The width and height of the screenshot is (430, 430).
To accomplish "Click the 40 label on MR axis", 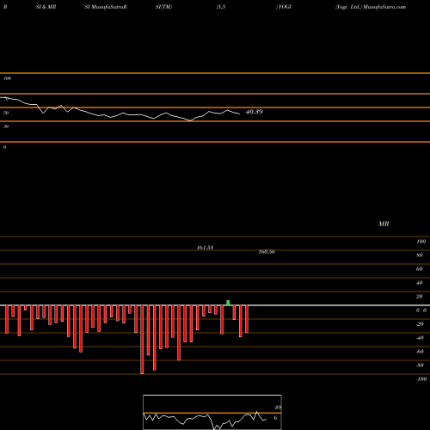I will pos(420,283).
